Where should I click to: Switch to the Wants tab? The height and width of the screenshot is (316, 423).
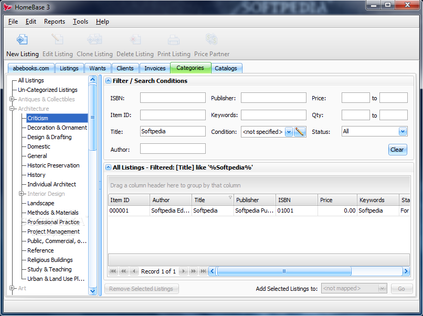point(98,68)
